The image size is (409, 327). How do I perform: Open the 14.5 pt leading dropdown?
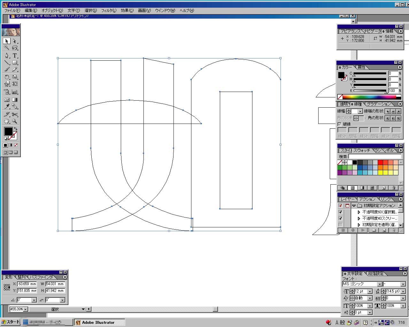[403, 291]
